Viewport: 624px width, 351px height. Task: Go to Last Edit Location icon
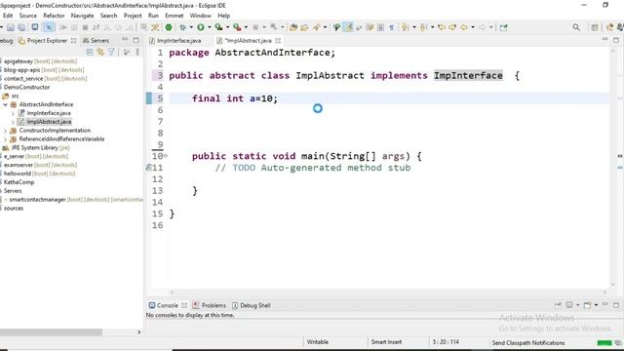point(442,27)
